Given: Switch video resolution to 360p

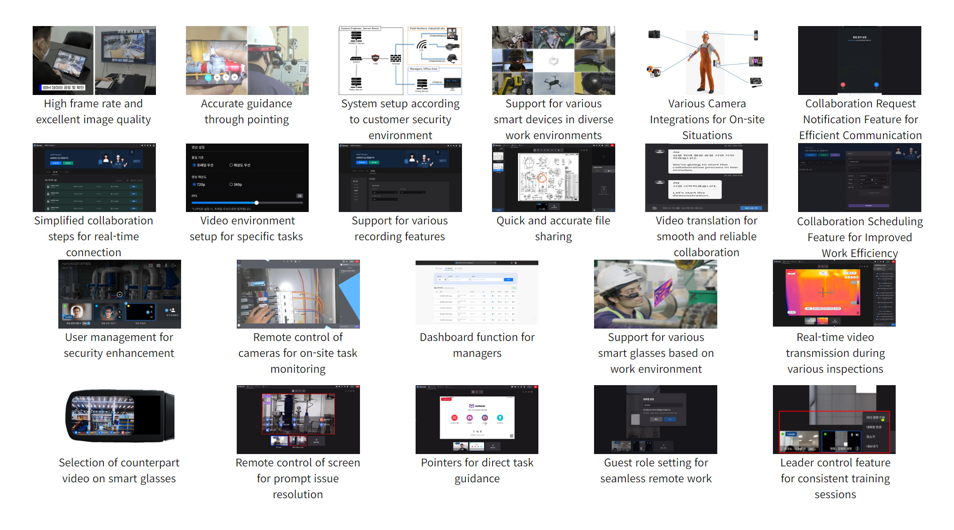Looking at the screenshot, I should 231,185.
